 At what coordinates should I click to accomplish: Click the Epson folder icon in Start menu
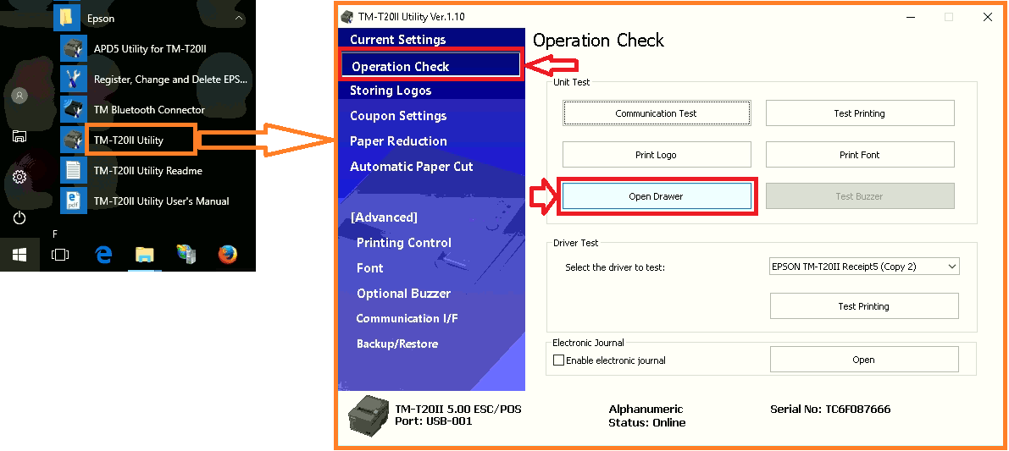coord(66,18)
